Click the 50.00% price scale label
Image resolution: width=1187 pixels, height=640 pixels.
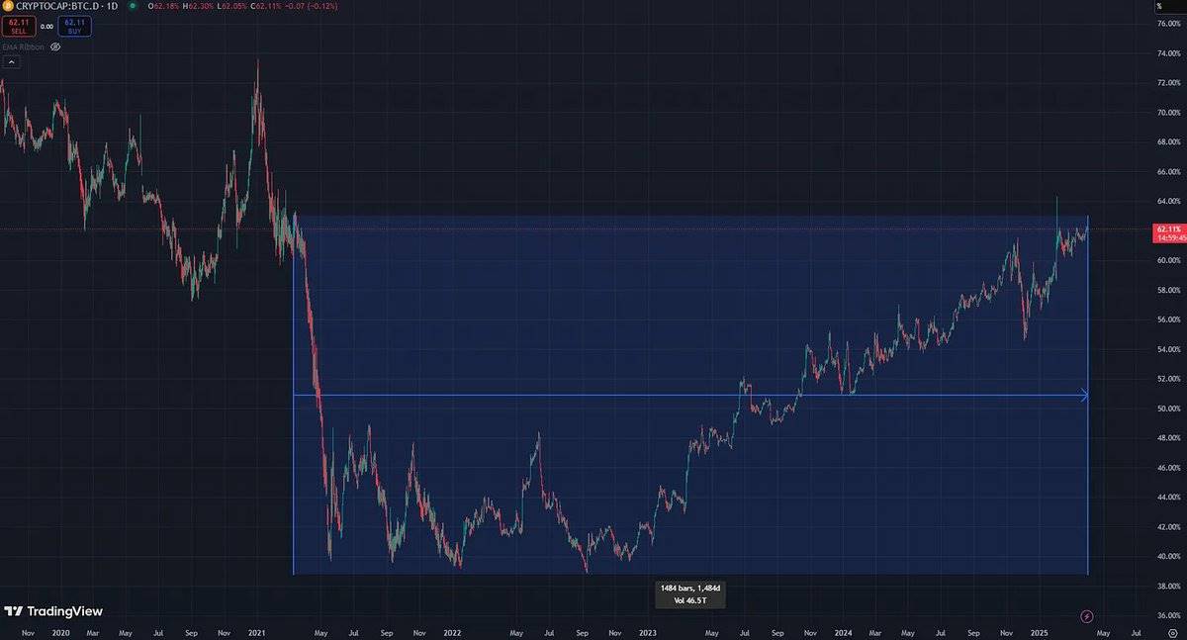pyautogui.click(x=1170, y=409)
